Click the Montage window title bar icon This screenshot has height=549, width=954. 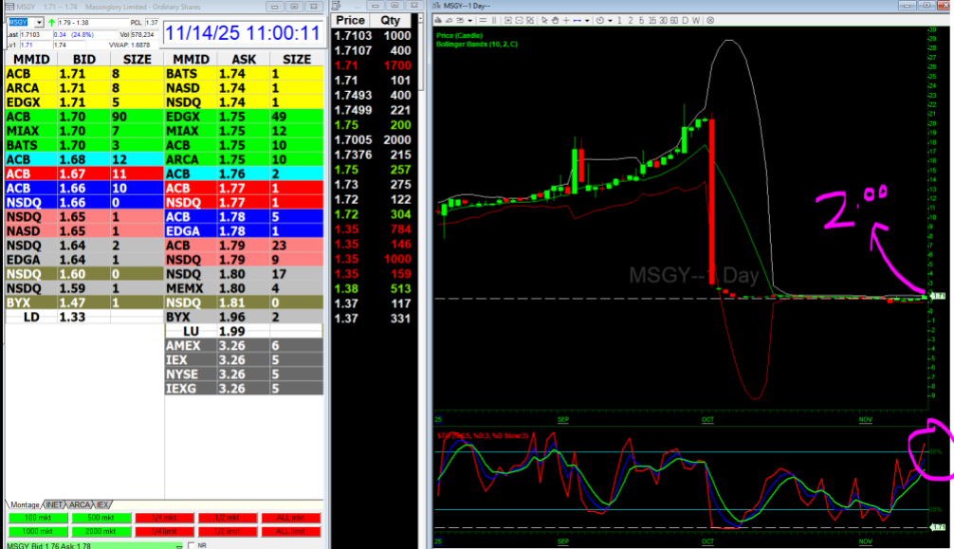click(x=8, y=5)
